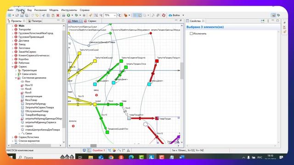Expand the Связи агента tree node
Screen dimensions: 294x165
16,74
